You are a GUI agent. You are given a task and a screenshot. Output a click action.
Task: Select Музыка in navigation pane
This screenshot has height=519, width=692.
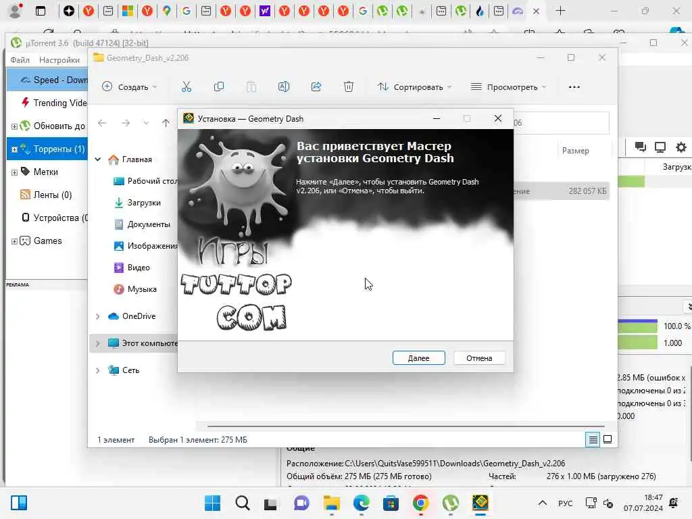click(x=135, y=289)
